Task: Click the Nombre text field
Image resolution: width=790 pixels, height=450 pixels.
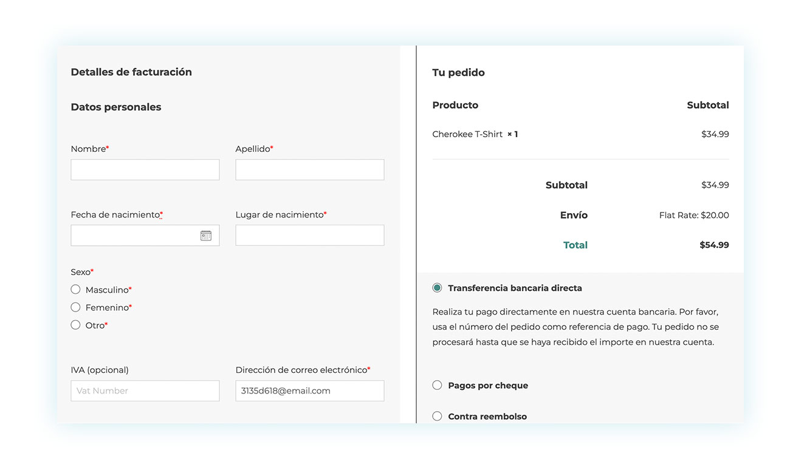Action: click(145, 169)
